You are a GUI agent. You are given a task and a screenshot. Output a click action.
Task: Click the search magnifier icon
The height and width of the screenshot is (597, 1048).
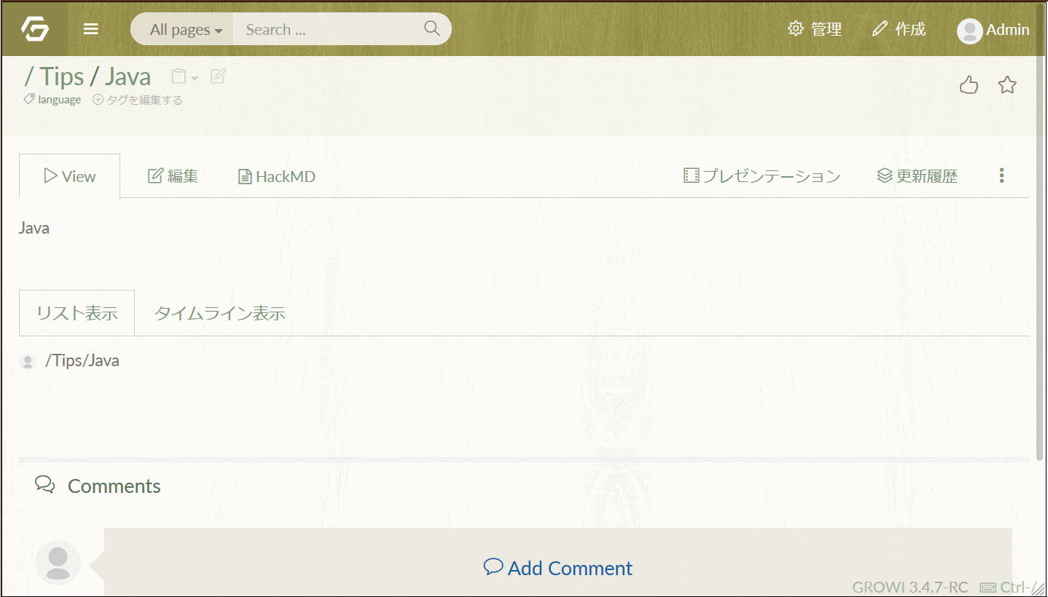click(x=431, y=29)
